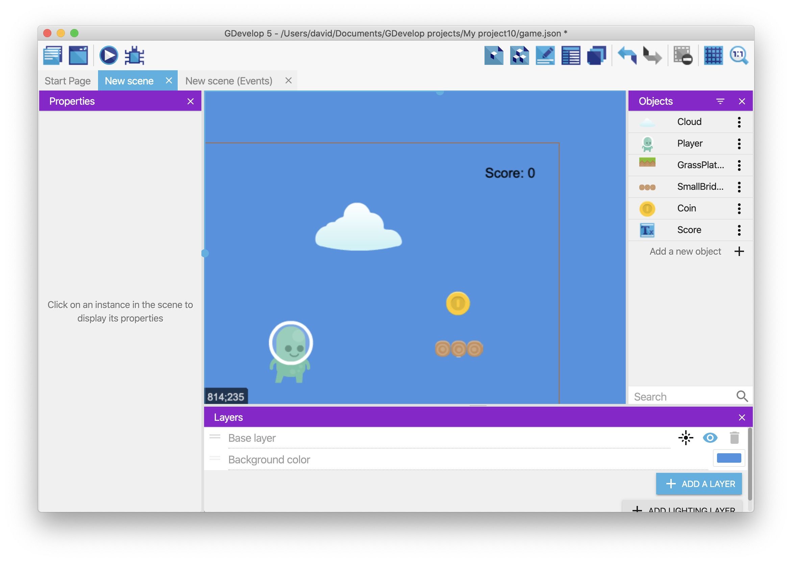Open the Coin object three-dot menu
The height and width of the screenshot is (562, 792).
tap(739, 208)
